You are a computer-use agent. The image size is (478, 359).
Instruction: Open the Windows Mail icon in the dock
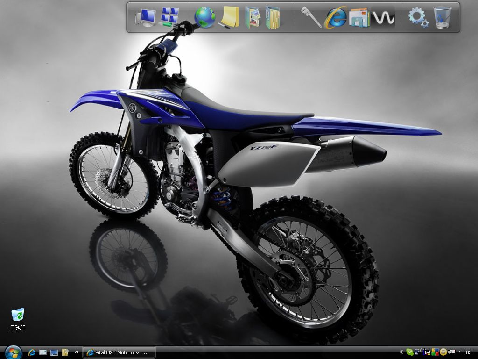[x=359, y=18]
